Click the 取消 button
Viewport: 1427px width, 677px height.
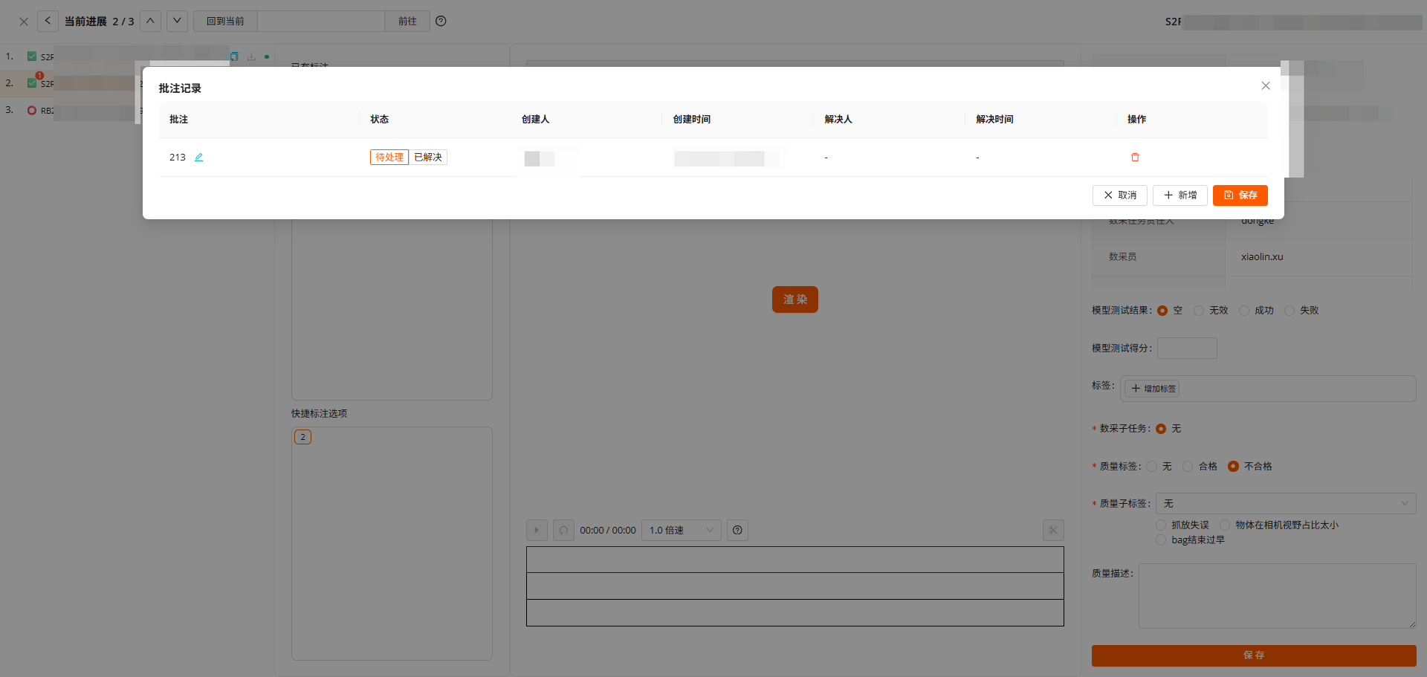pos(1120,195)
